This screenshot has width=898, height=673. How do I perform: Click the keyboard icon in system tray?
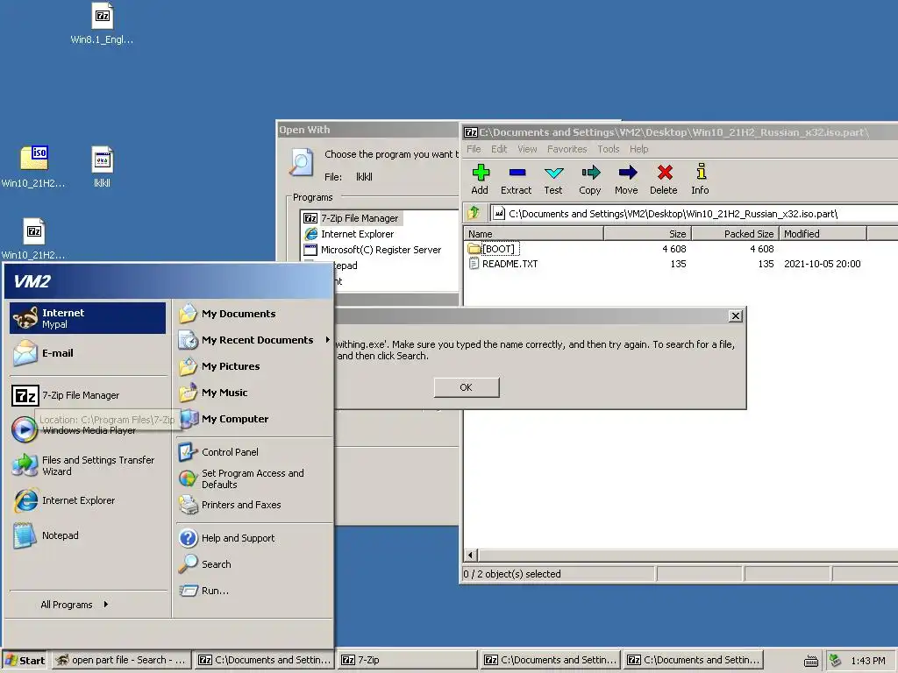[811, 661]
